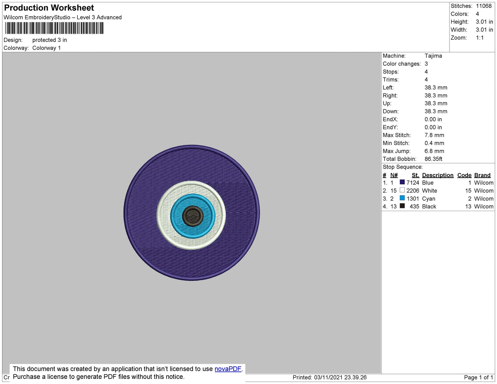Screen dimensions: 497x384
Task: Click the Zoom value 1:1
Action: tap(480, 38)
